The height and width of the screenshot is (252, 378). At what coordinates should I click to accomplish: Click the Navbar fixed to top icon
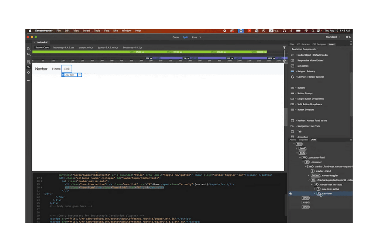(x=292, y=121)
